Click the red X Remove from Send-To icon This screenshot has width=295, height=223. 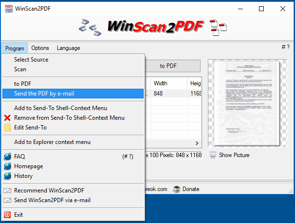tap(7, 118)
